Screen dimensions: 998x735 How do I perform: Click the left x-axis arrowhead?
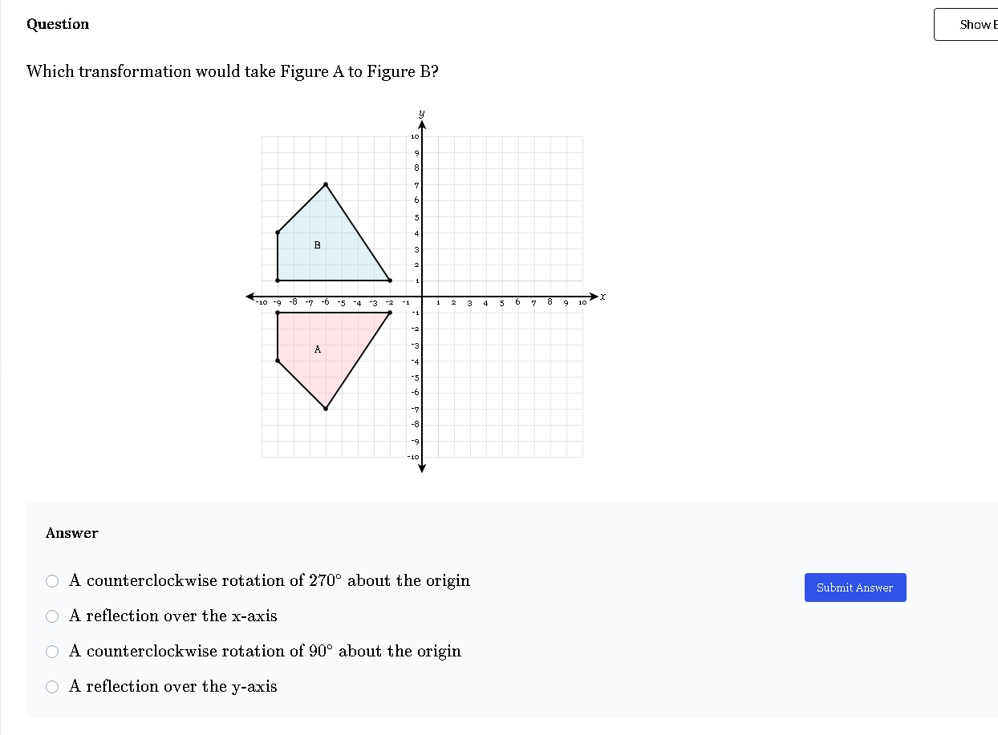pos(251,297)
